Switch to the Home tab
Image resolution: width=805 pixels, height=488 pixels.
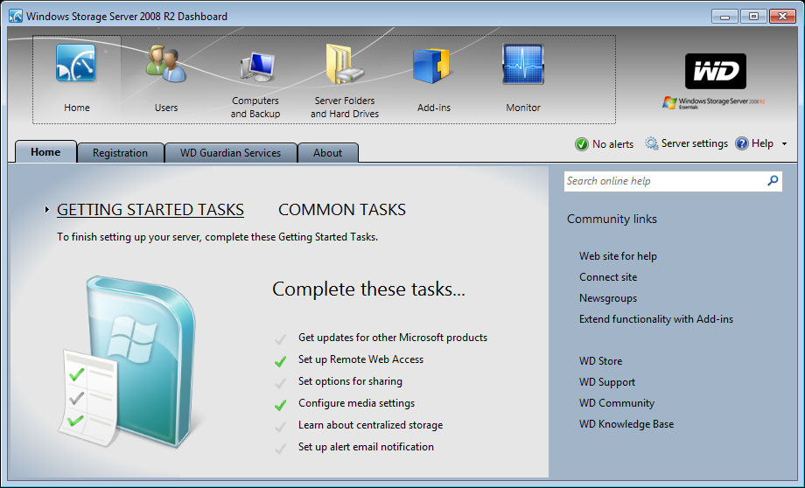pos(45,152)
